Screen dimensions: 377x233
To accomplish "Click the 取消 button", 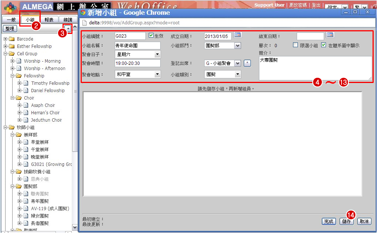I will [x=364, y=222].
